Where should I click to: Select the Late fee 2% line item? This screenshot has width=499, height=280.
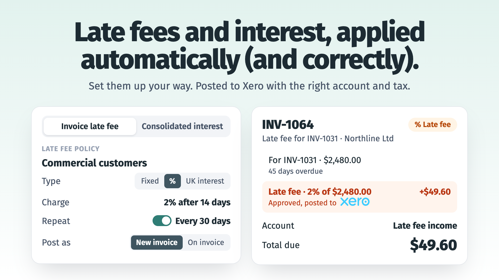point(359,197)
